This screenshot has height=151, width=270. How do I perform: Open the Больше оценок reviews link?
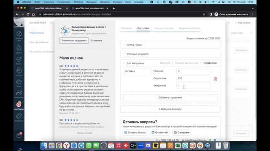84,133
